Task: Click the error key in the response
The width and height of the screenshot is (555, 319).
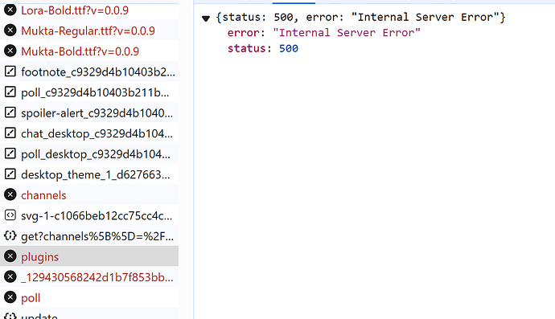Action: point(244,33)
